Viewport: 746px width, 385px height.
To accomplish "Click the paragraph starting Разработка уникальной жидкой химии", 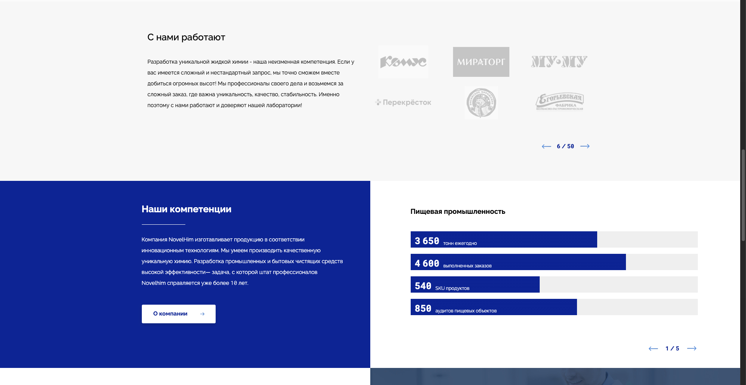I will click(x=251, y=83).
